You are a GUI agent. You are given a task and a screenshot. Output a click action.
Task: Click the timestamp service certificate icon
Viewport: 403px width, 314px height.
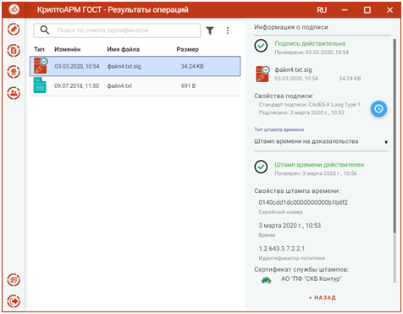coord(266,280)
